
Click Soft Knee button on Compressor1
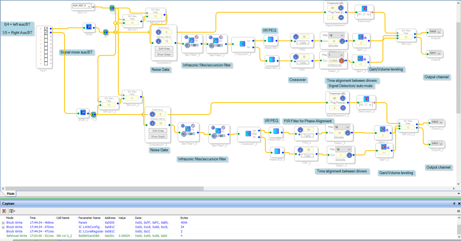[164, 49]
